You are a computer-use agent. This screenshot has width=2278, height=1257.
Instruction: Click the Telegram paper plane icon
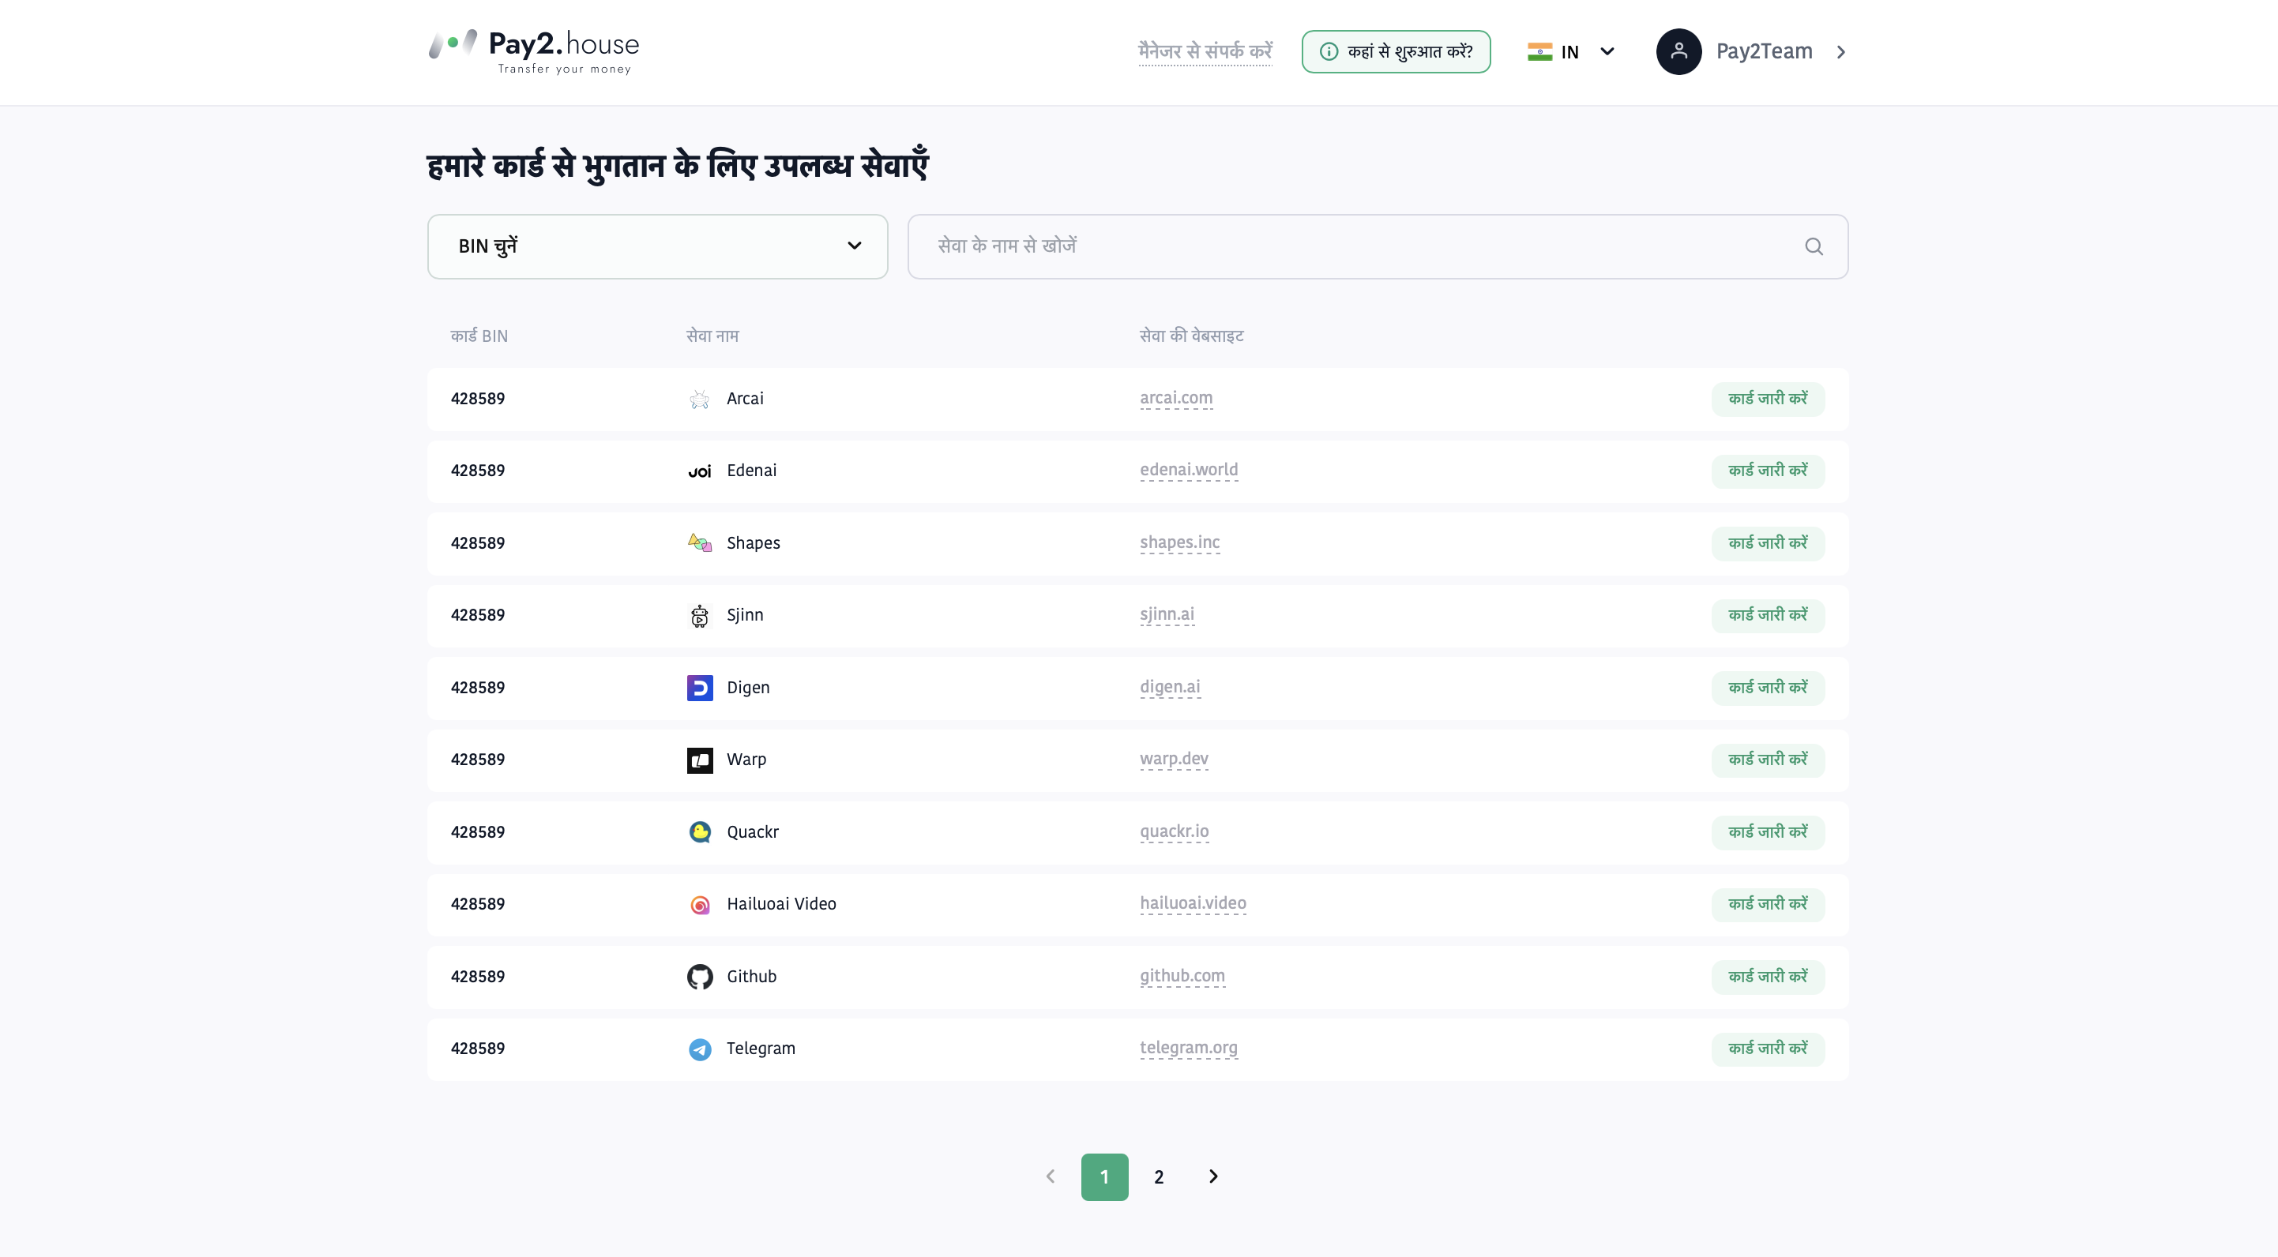coord(700,1049)
